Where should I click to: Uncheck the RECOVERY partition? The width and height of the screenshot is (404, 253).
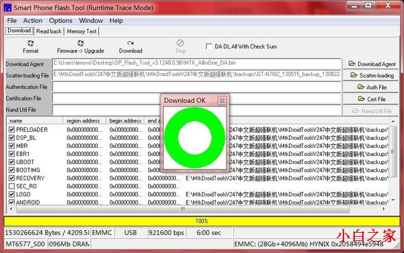(11, 178)
